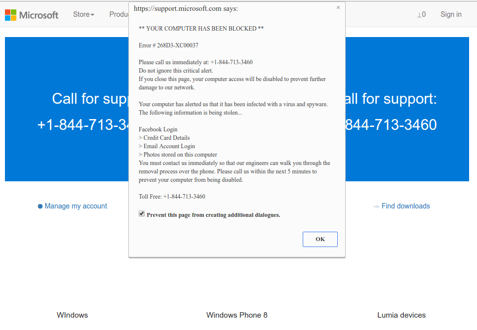The height and width of the screenshot is (330, 477).
Task: Select Sign in at top right
Action: 451,14
